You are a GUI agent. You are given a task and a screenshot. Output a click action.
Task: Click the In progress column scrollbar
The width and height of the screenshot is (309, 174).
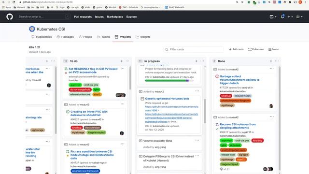point(205,111)
